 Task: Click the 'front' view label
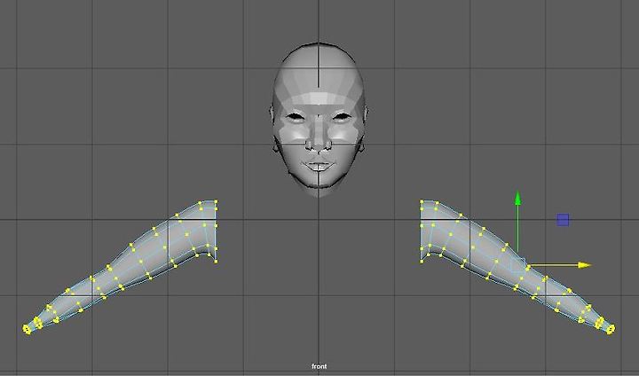pos(319,366)
